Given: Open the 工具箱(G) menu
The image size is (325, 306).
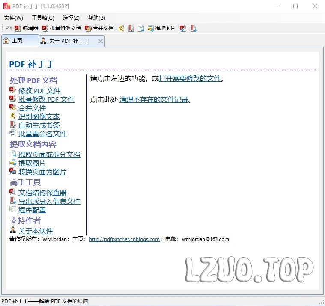Looking at the screenshot, I should 43,18.
